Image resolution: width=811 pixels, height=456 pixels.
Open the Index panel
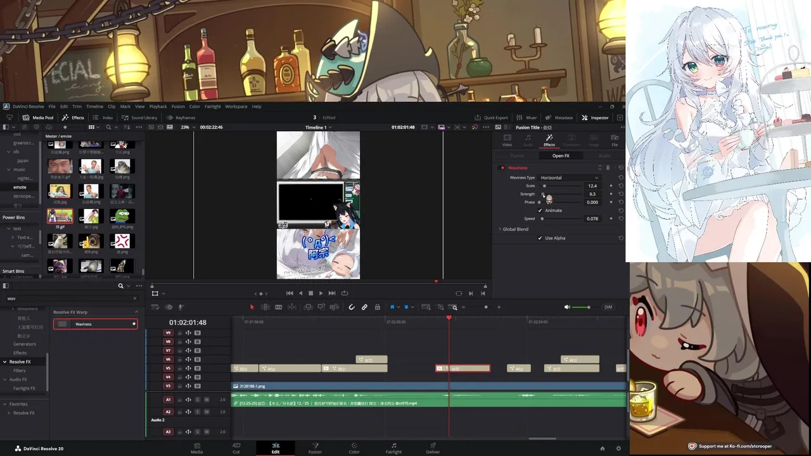pos(103,117)
